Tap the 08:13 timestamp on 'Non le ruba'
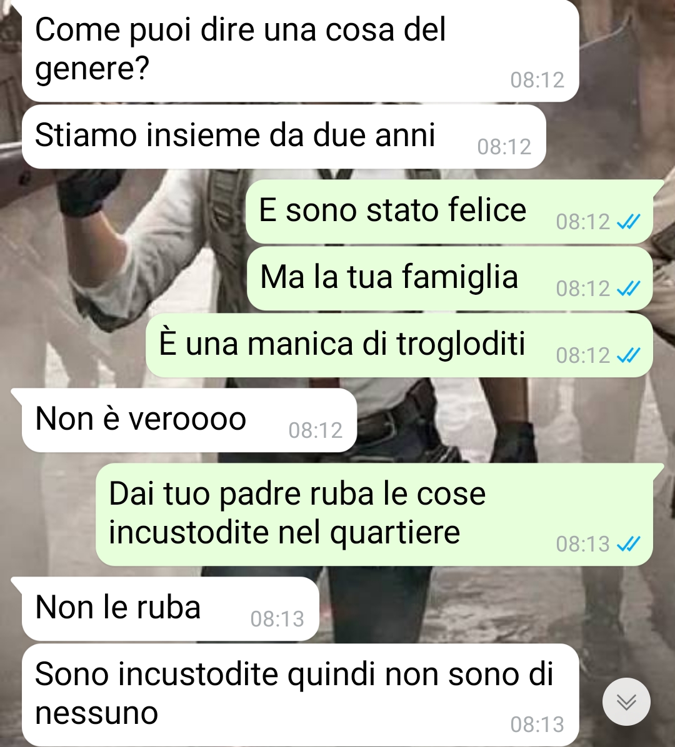 (x=277, y=620)
